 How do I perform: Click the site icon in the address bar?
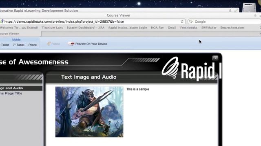click(2, 21)
